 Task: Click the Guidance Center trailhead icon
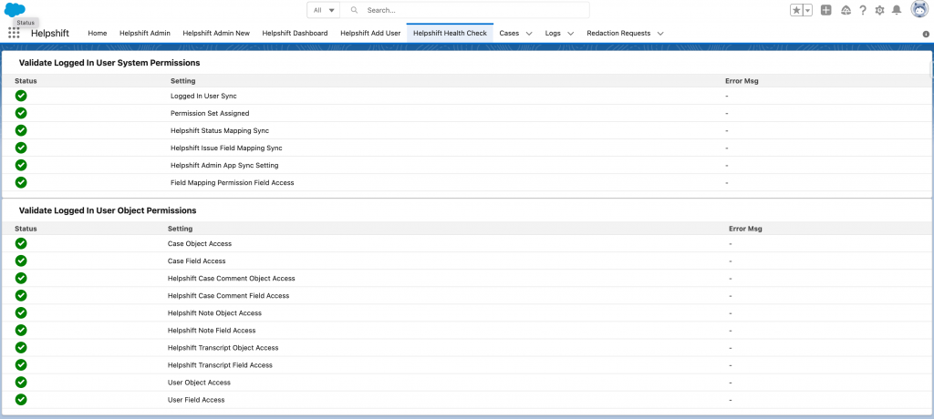coord(846,10)
